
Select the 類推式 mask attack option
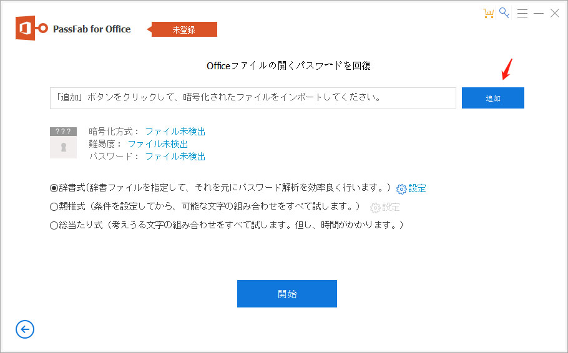click(54, 206)
